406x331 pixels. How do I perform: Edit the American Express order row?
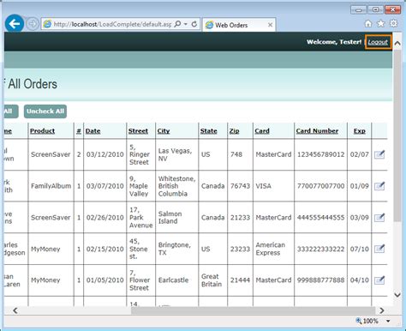pyautogui.click(x=379, y=249)
